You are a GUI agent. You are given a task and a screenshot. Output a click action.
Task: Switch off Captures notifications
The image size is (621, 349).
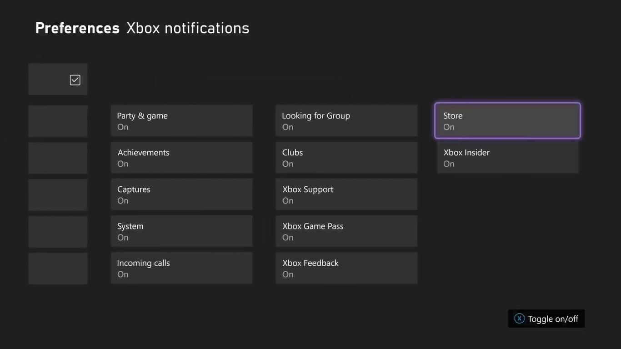[181, 194]
